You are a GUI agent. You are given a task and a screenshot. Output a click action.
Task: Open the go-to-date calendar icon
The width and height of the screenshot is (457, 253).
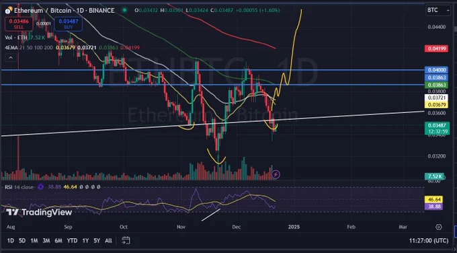click(126, 240)
